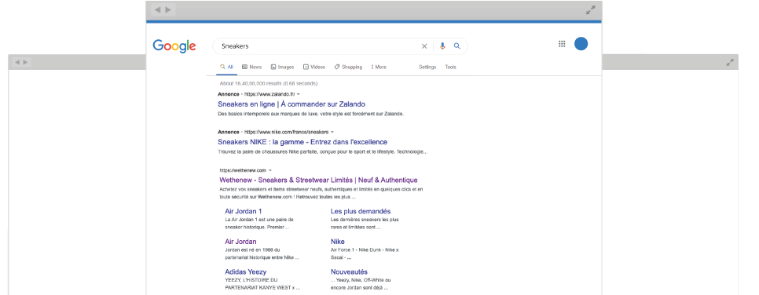
Task: Go back using front window arrow
Action: coord(157,9)
